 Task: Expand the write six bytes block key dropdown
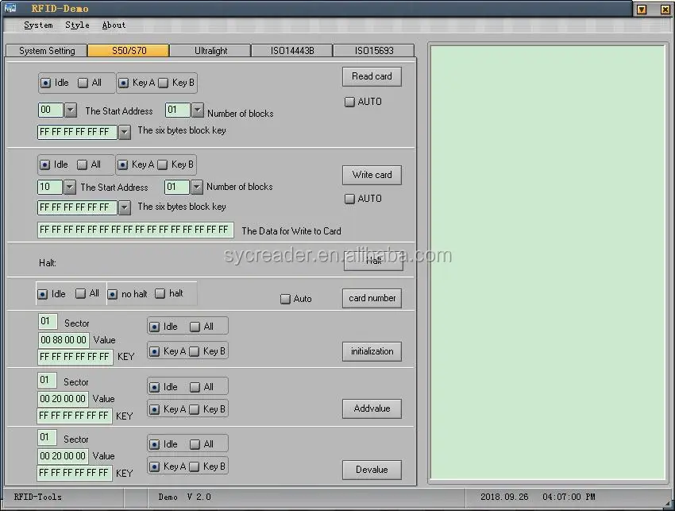click(124, 207)
